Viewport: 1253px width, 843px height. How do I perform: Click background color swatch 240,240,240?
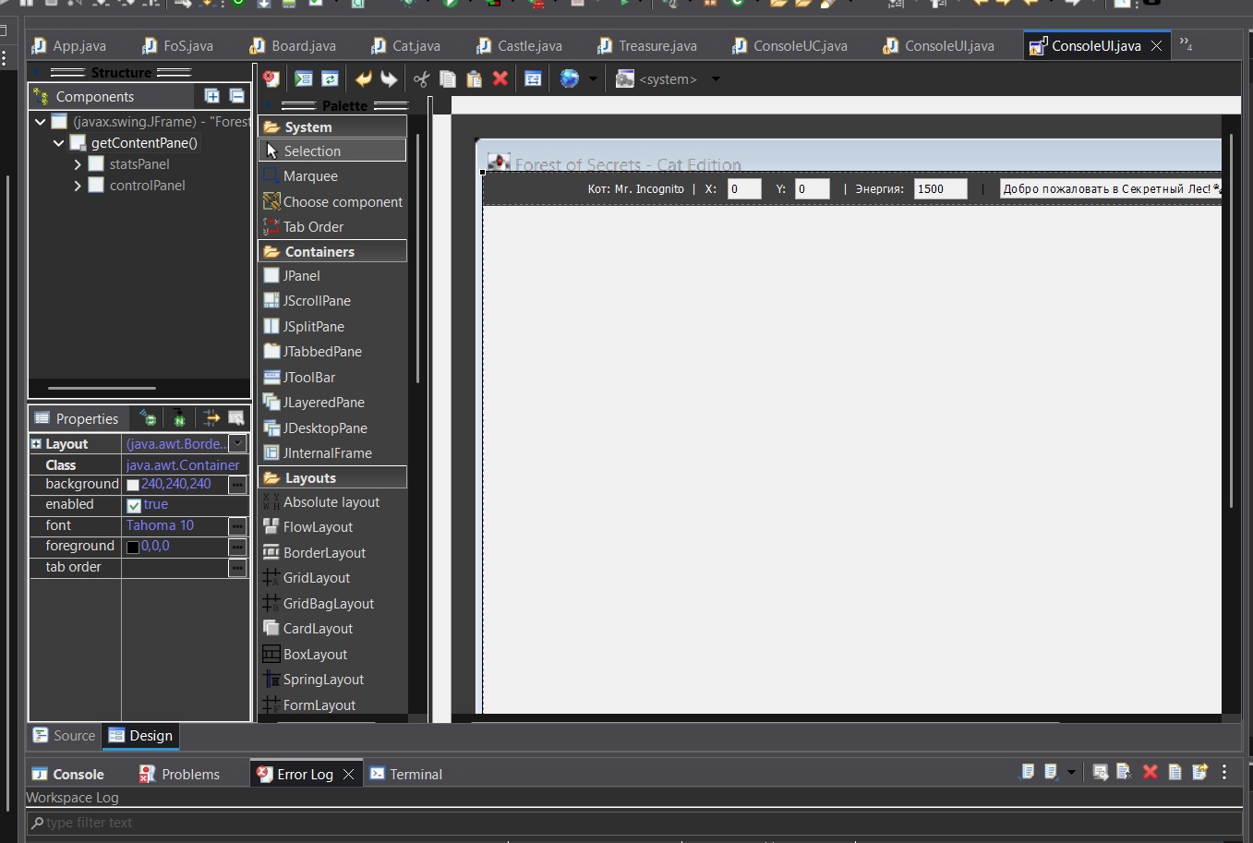[x=133, y=485]
